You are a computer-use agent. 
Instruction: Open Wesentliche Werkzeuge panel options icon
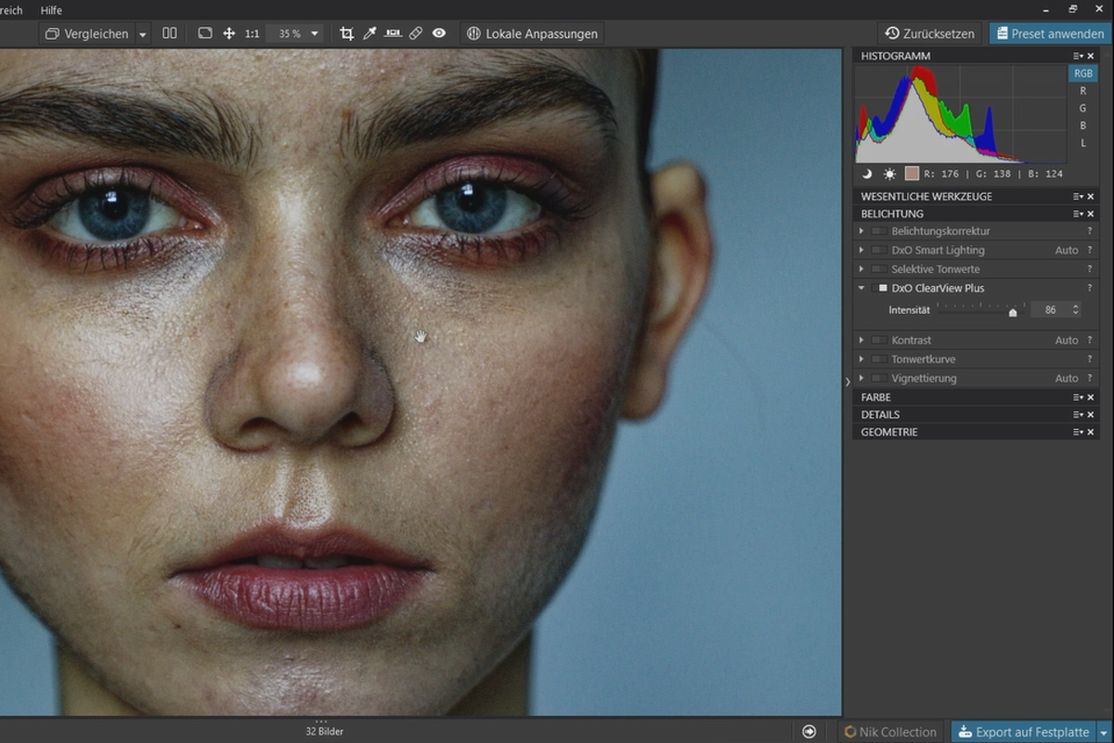click(1078, 196)
